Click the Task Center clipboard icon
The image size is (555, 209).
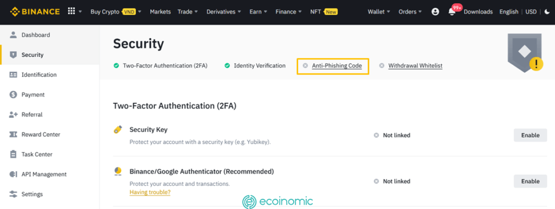tap(13, 154)
